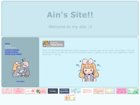
Task: Click the pink heart-shaped lace stamp
Action: pyautogui.click(x=7, y=91)
